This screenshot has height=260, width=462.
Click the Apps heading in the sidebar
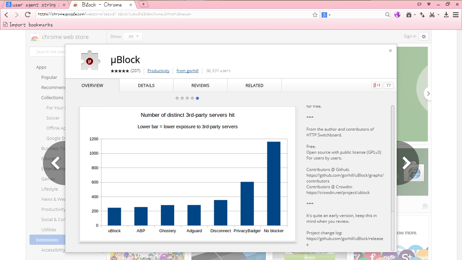point(41,67)
